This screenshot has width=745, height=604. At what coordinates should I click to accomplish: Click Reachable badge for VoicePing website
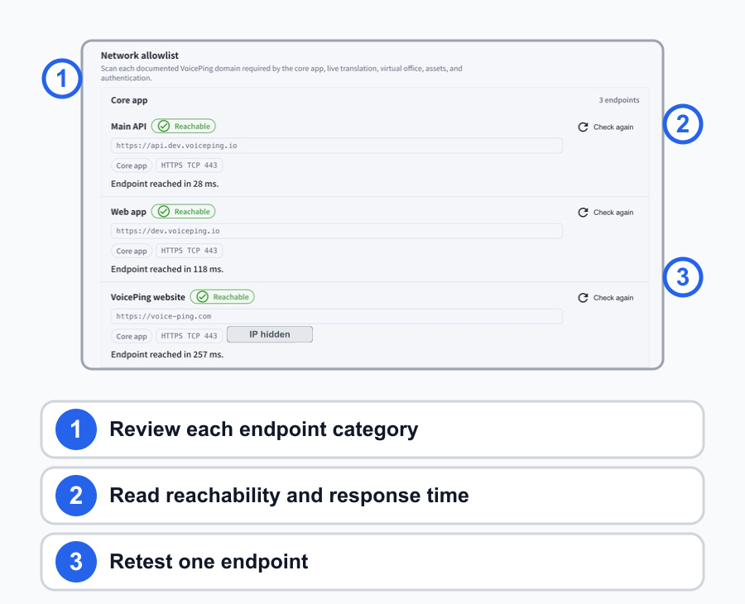pos(223,297)
